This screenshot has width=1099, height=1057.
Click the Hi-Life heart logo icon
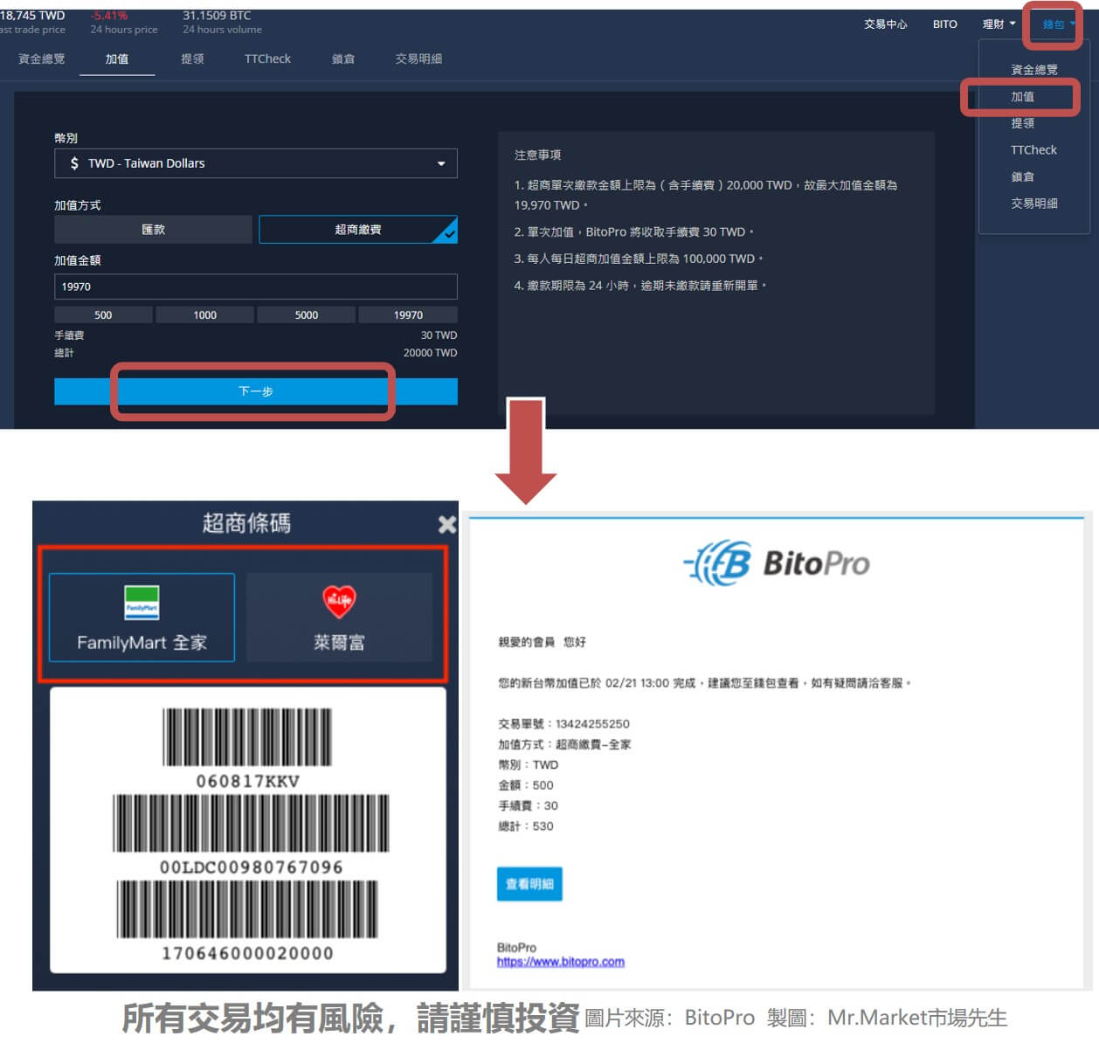click(339, 601)
